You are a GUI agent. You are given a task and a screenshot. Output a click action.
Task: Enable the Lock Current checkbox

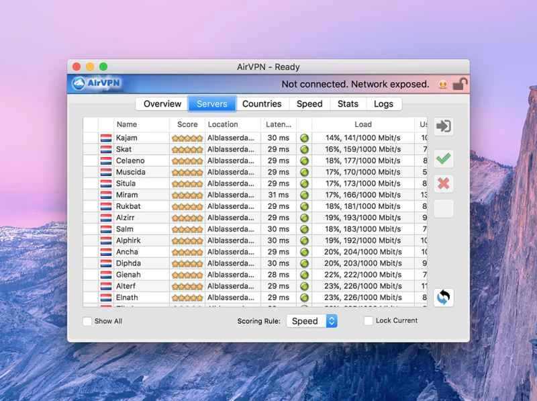click(x=368, y=321)
